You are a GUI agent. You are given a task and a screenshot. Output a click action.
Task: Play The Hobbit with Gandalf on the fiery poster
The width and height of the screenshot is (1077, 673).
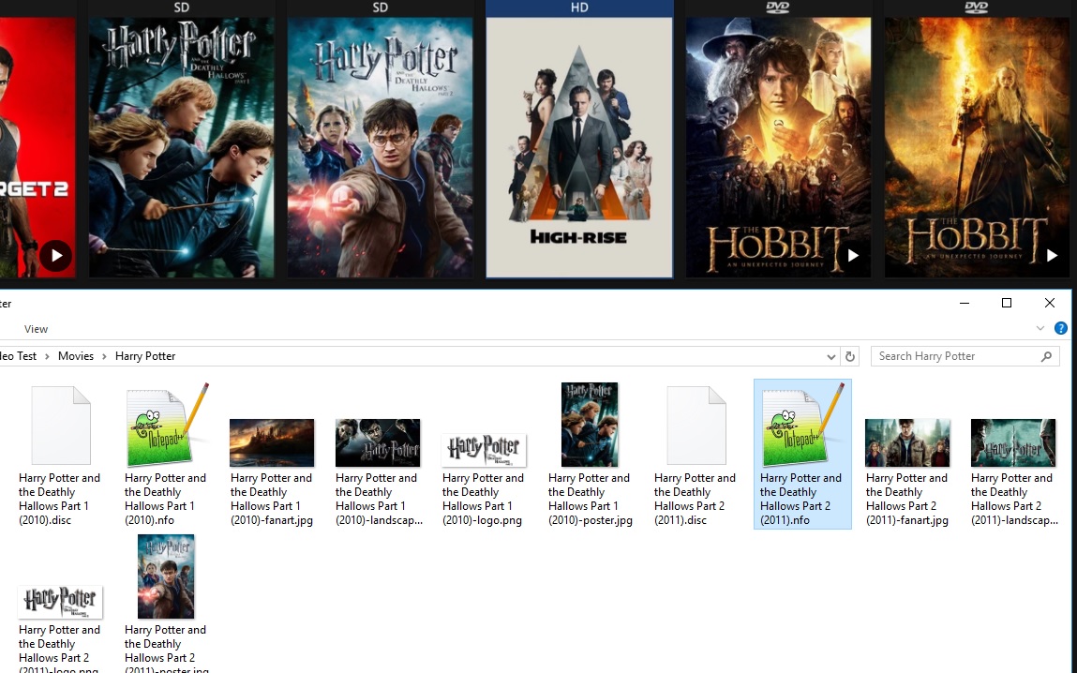[1052, 256]
